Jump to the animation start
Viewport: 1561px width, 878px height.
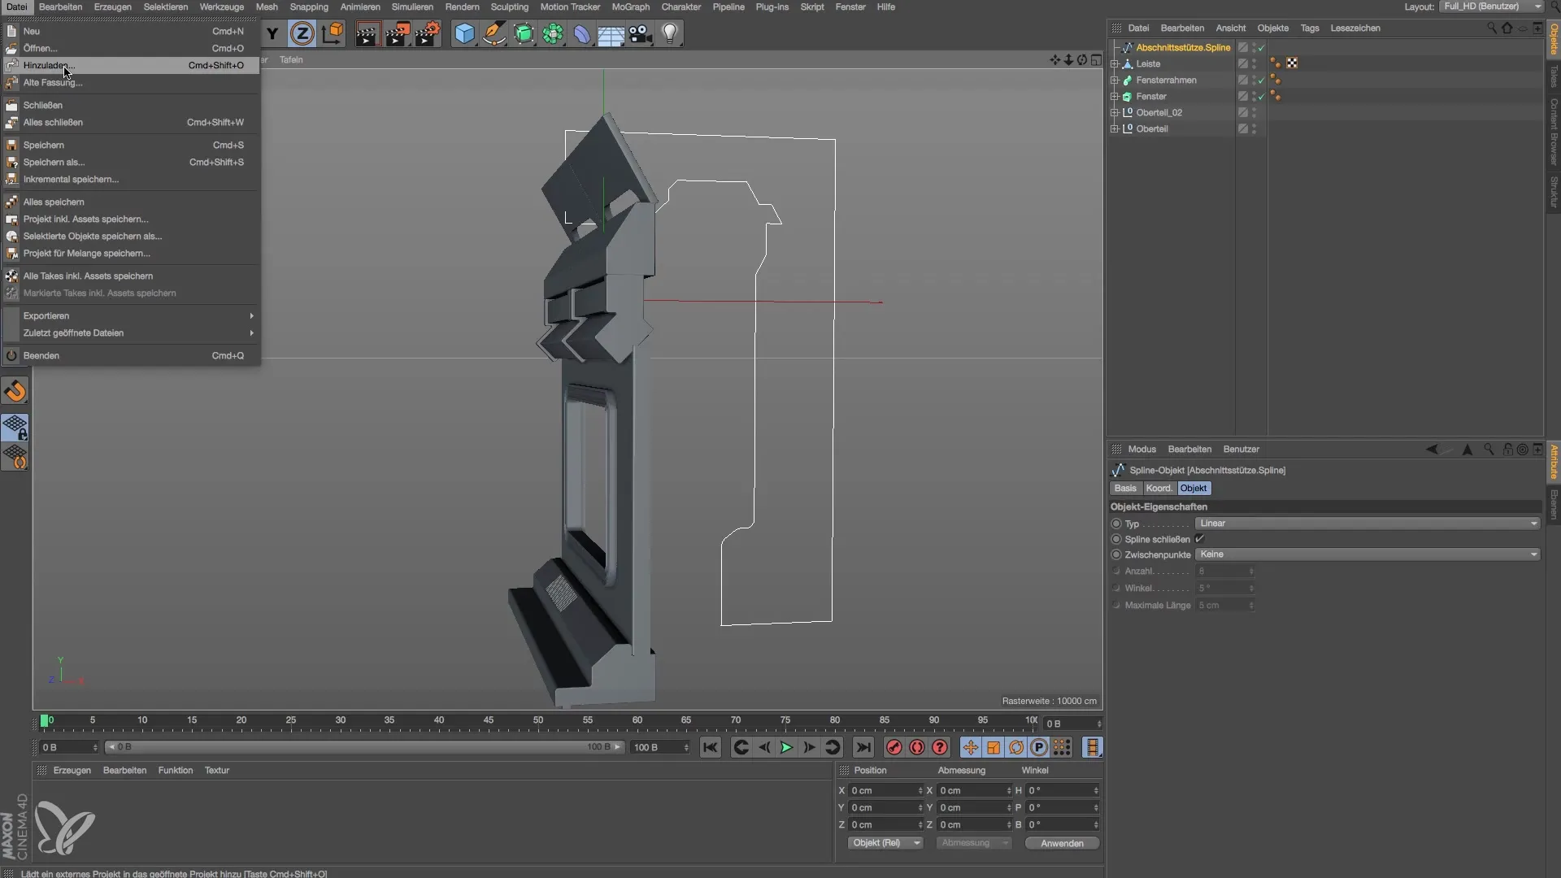point(710,747)
